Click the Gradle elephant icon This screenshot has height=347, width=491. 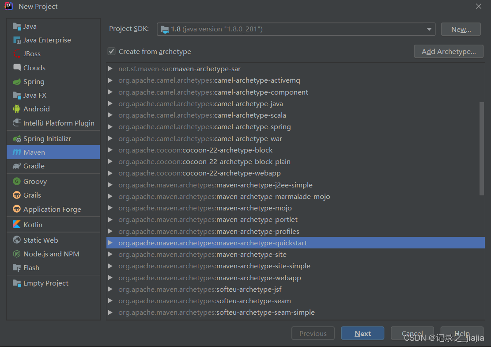(x=17, y=166)
